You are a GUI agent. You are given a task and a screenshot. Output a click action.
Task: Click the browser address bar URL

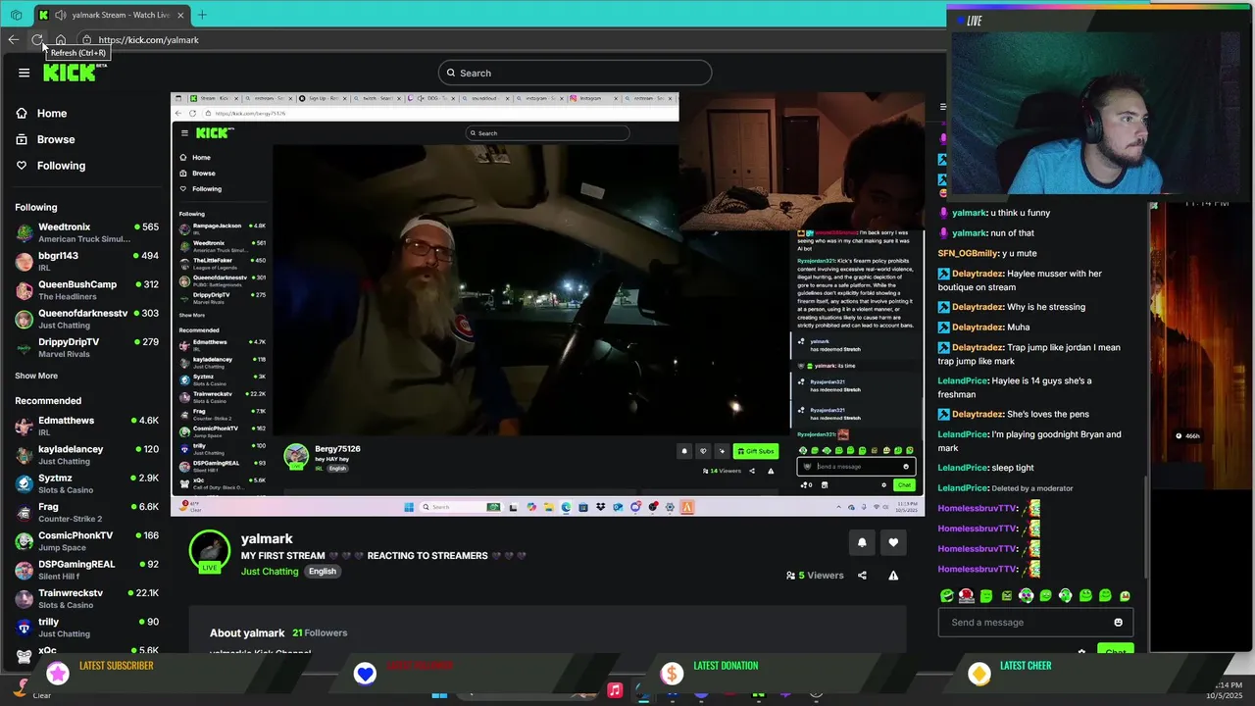(148, 40)
